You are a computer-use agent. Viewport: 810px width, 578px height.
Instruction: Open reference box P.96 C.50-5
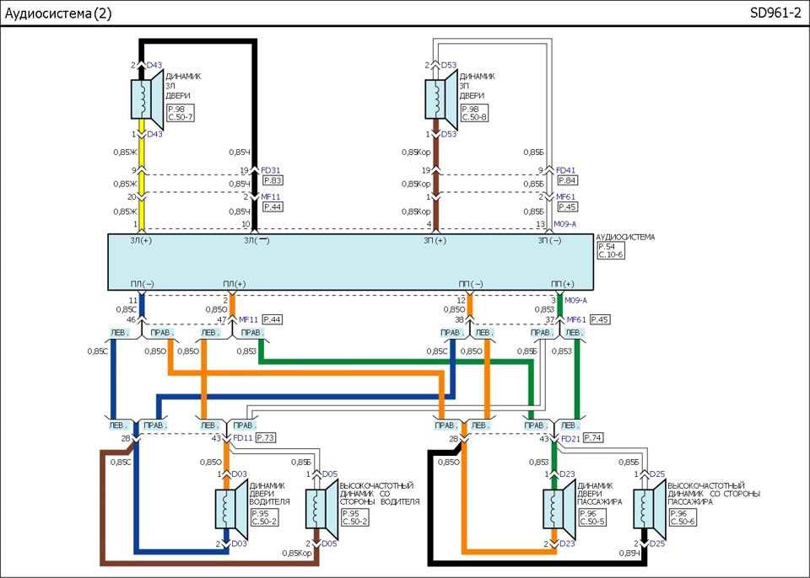coord(591,517)
